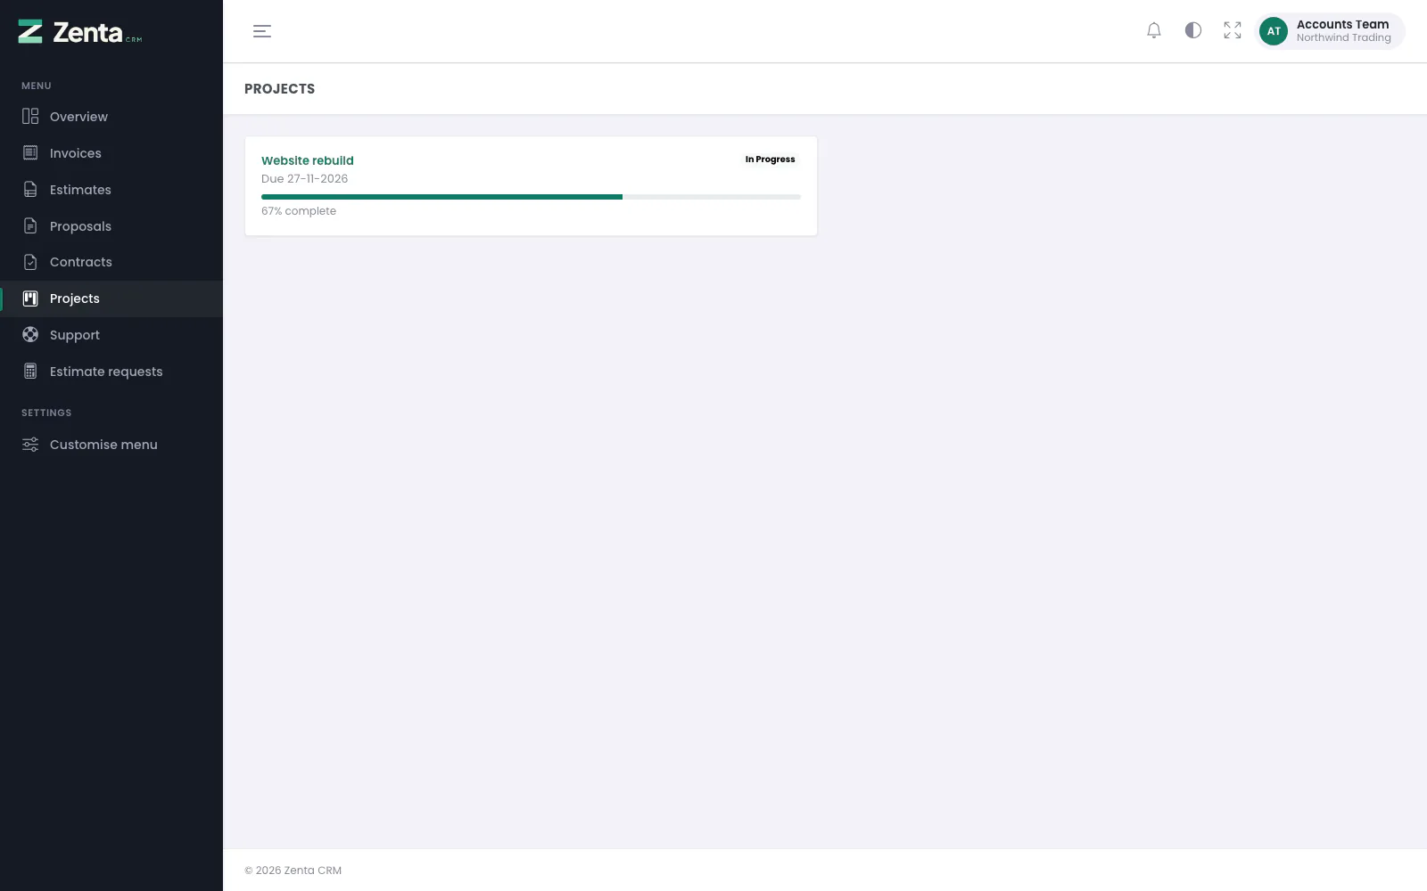Click the Overview dashboard icon
Screen dimensions: 1427x891
(30, 117)
